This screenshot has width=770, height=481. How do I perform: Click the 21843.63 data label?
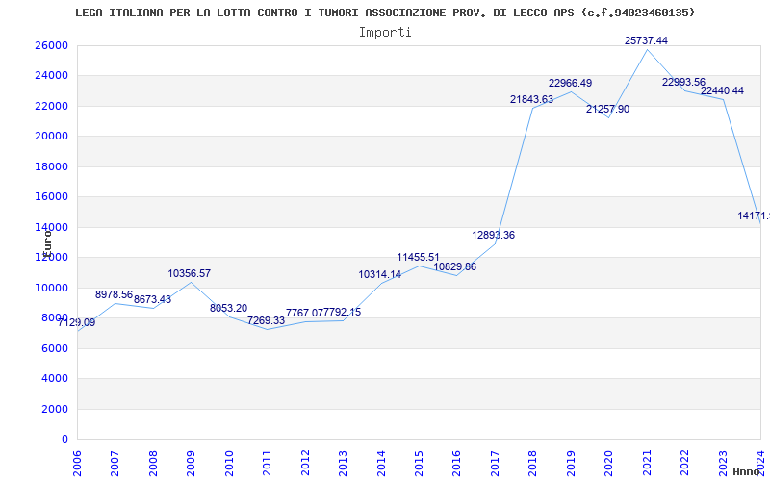click(531, 99)
